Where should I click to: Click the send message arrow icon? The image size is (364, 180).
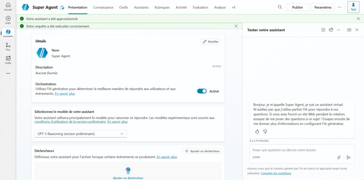pyautogui.click(x=348, y=157)
